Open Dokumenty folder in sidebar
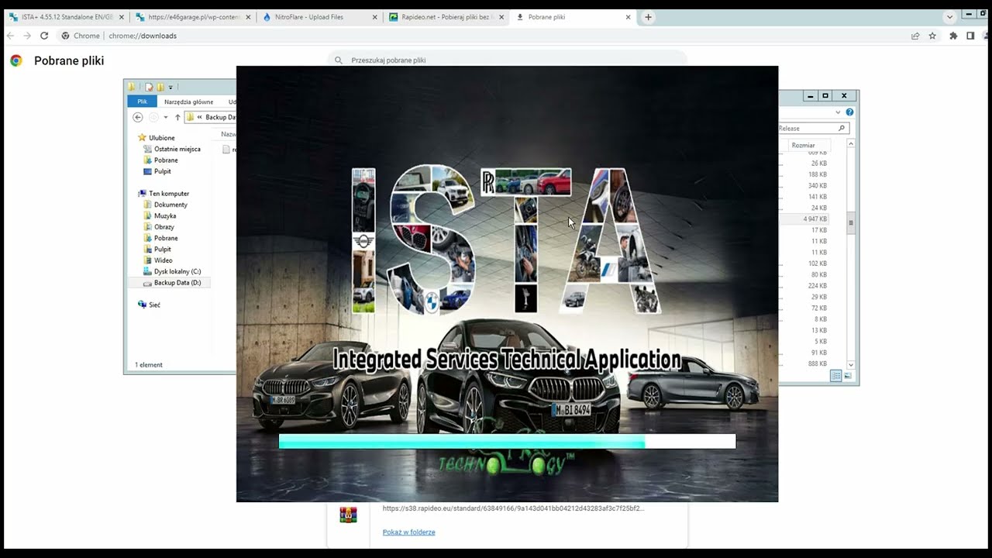Viewport: 992px width, 558px height. (170, 205)
